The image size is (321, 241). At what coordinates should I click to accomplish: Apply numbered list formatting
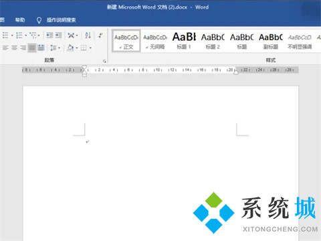tap(19, 35)
